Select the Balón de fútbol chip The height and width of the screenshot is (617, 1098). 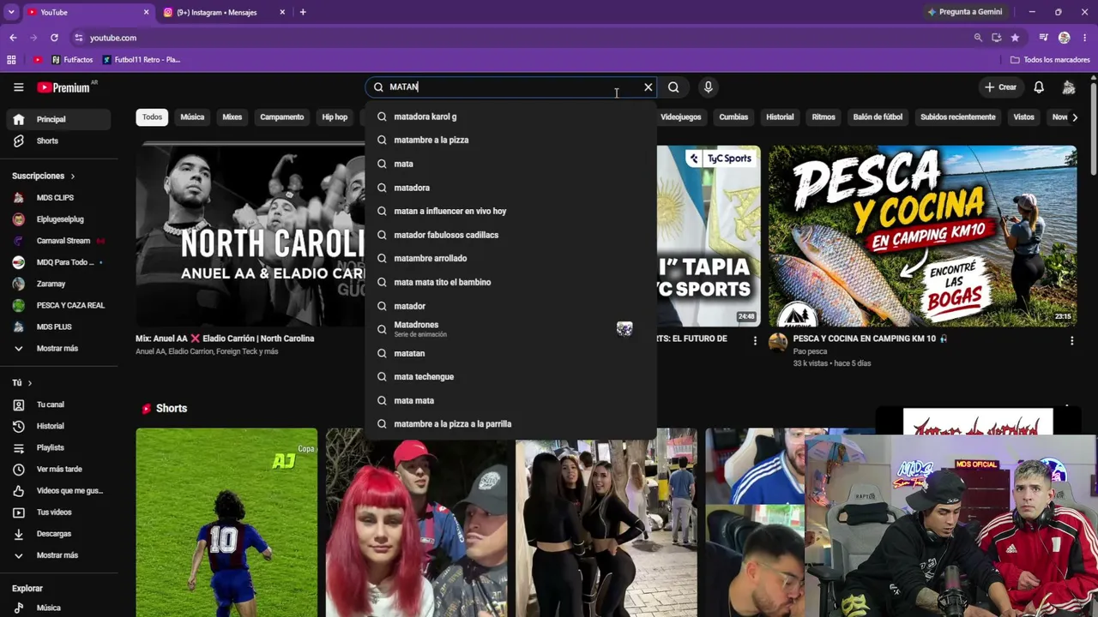tap(878, 117)
